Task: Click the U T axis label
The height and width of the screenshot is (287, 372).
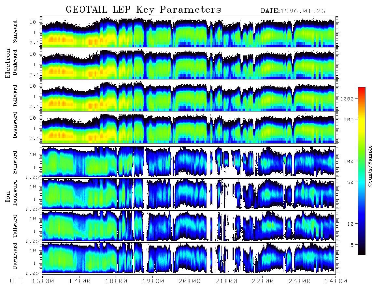Action: click(x=16, y=281)
